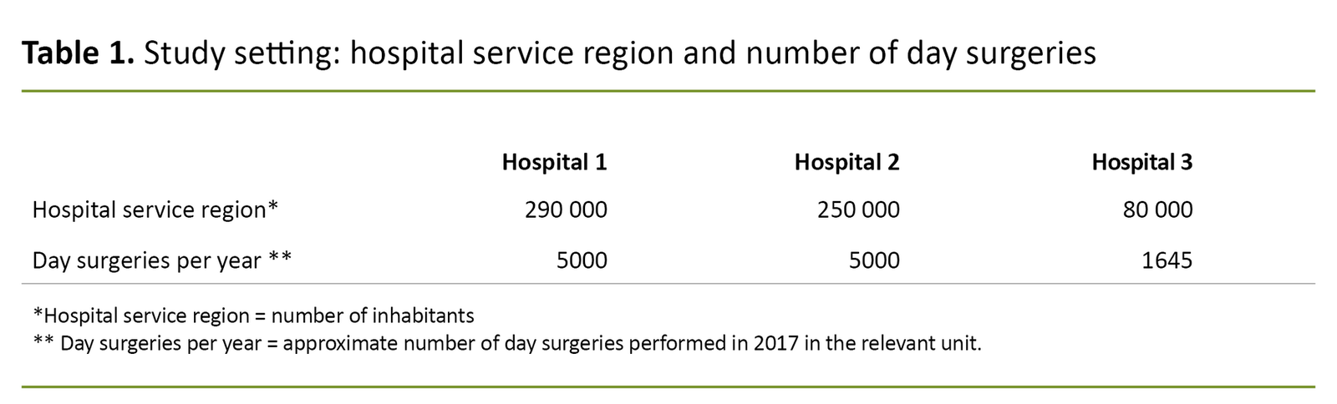Select the 250 000 value cell
Image resolution: width=1337 pixels, height=404 pixels.
tap(858, 210)
